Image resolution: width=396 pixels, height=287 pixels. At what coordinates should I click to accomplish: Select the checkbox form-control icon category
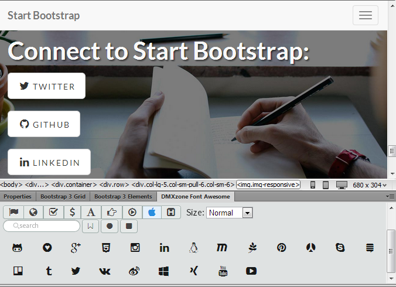click(x=53, y=212)
